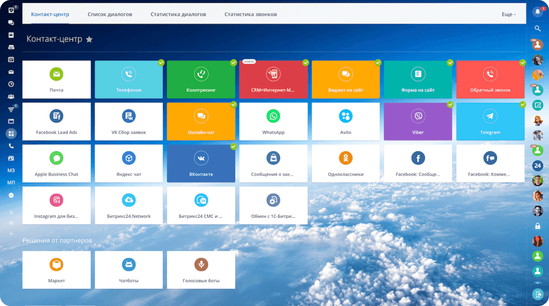Open the Почта mail tile

(x=56, y=79)
